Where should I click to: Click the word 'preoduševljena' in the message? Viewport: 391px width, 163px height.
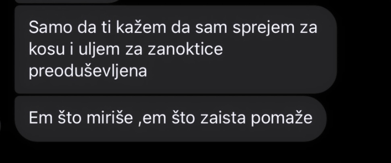point(88,71)
